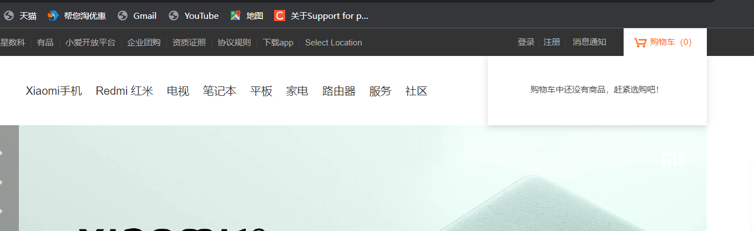Click the orange shopping cart icon

640,43
